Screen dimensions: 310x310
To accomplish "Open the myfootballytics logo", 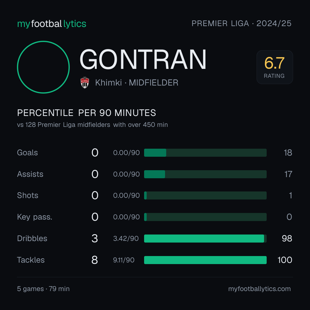I will click(52, 24).
